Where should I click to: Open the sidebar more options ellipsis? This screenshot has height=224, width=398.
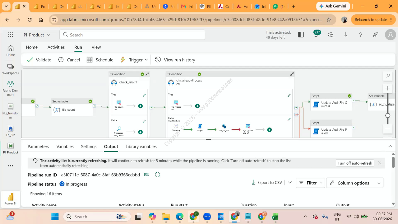pyautogui.click(x=11, y=166)
